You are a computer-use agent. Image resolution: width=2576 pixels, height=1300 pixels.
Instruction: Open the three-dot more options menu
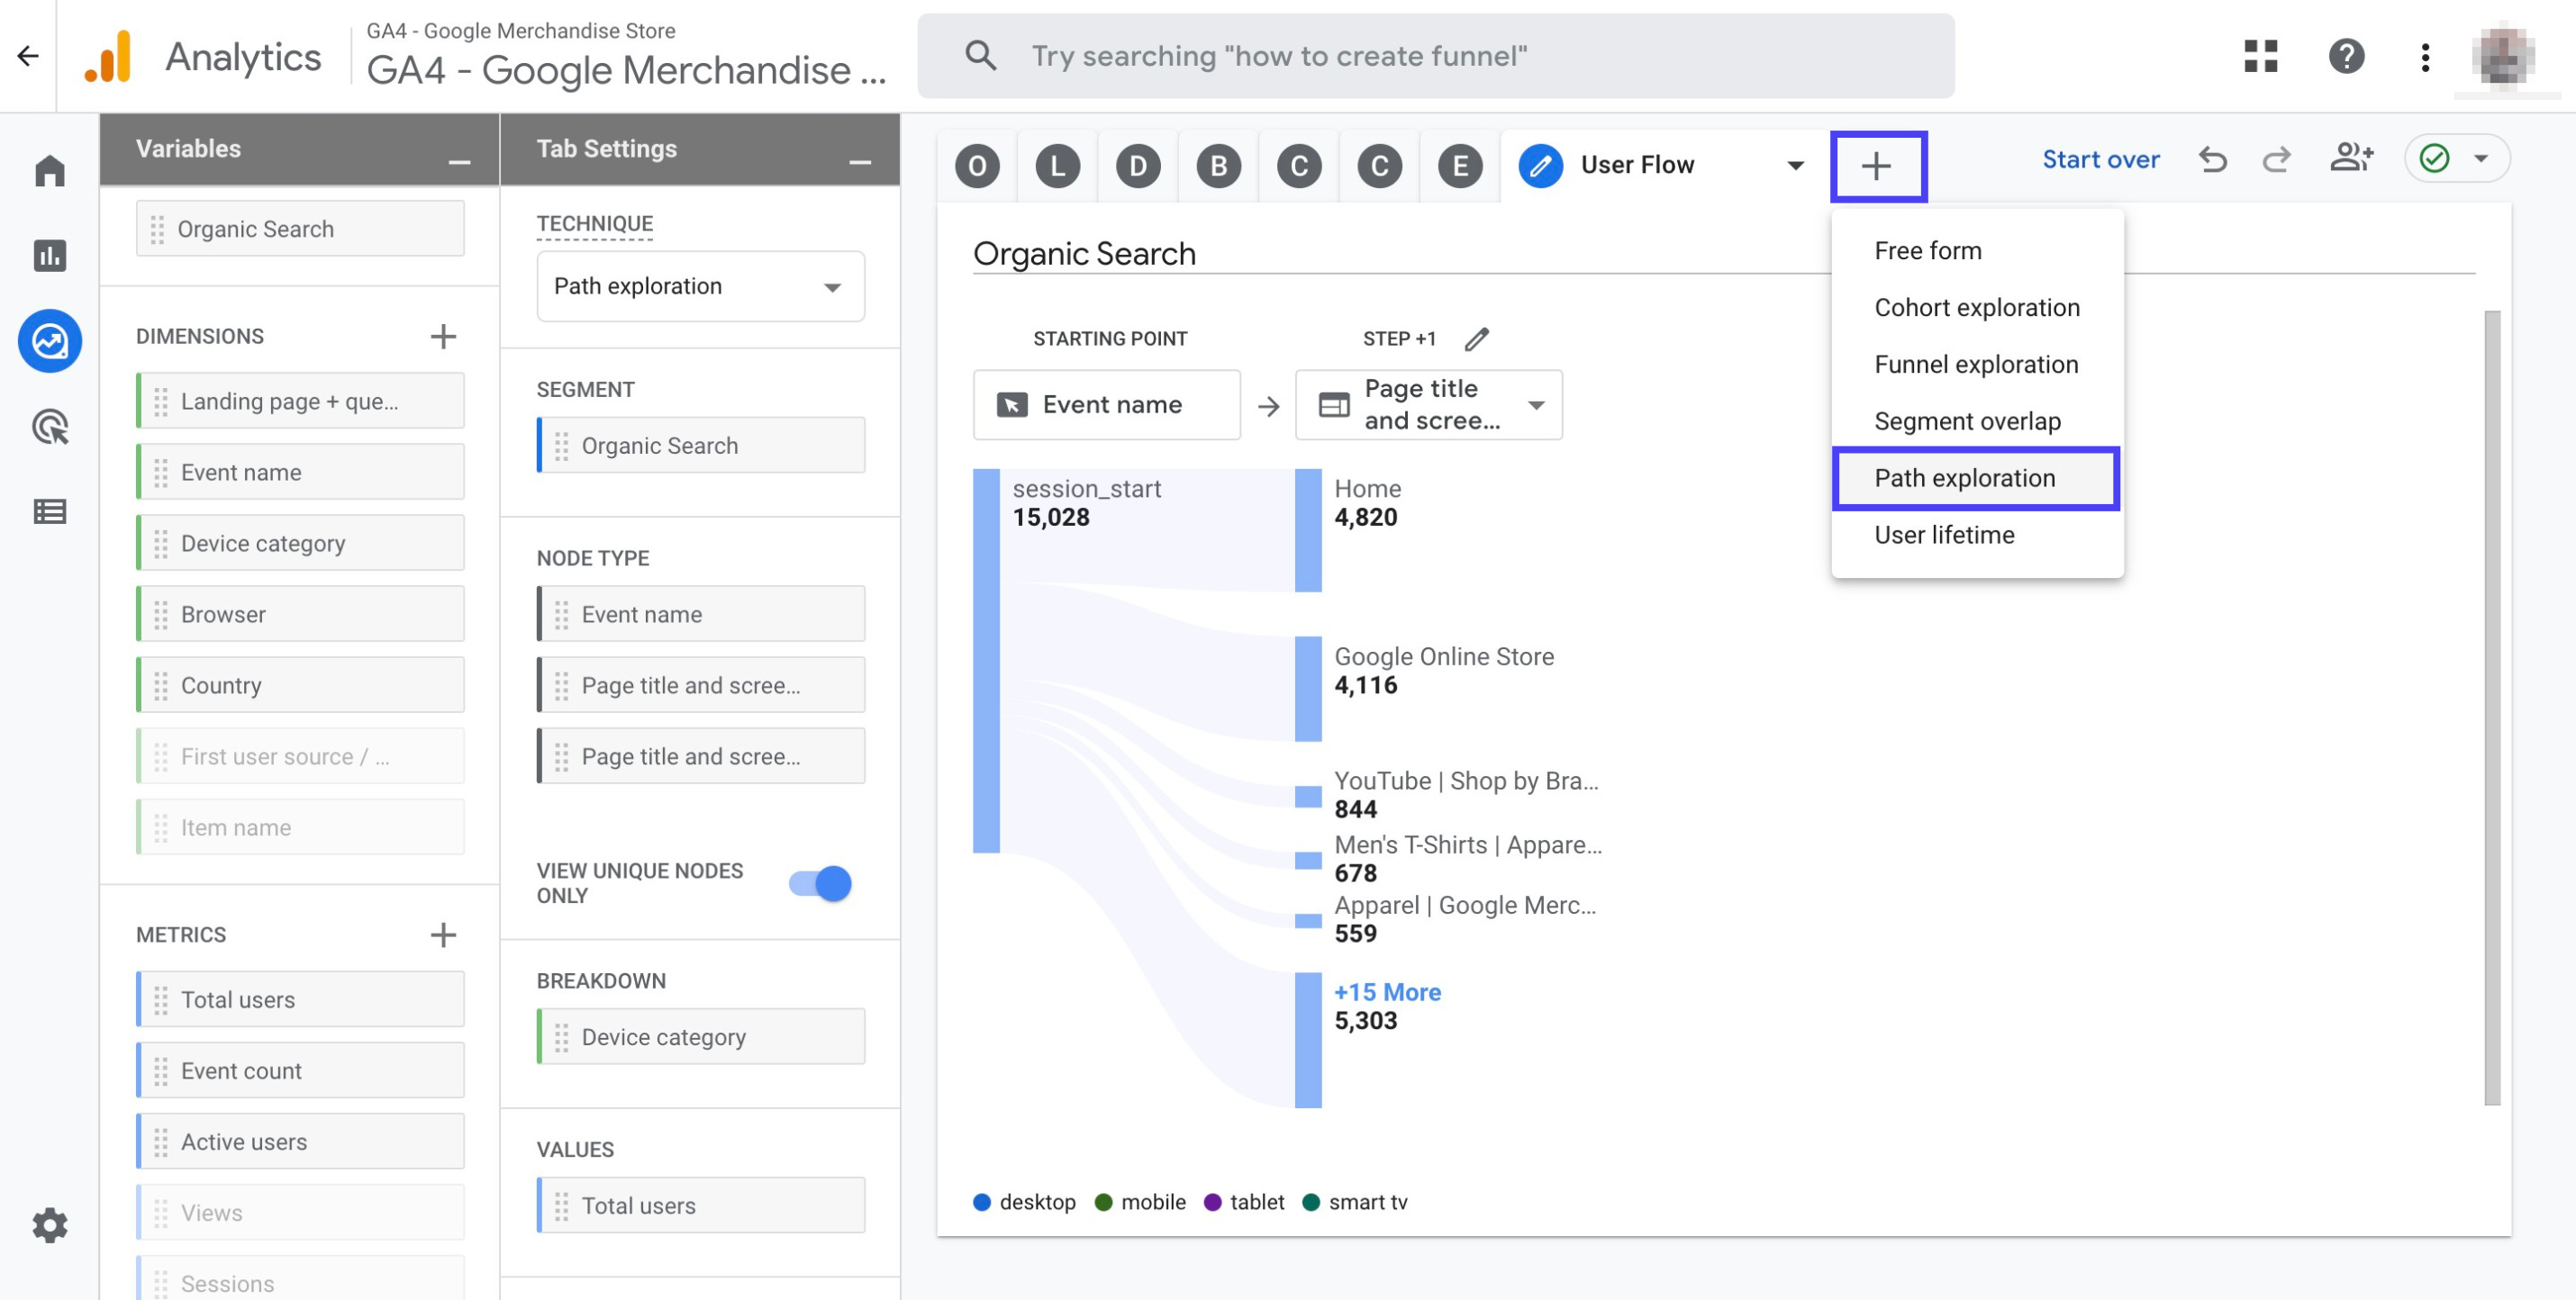pos(2425,57)
